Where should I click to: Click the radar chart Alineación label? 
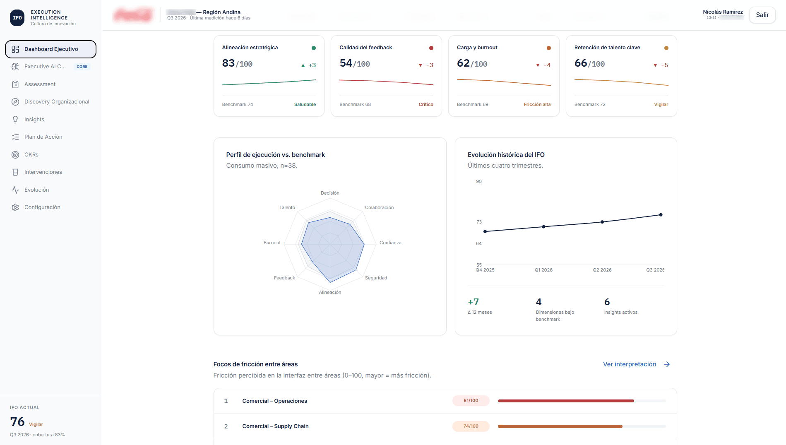coord(330,293)
